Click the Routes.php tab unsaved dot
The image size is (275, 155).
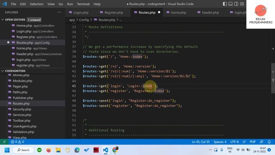pyautogui.click(x=159, y=12)
